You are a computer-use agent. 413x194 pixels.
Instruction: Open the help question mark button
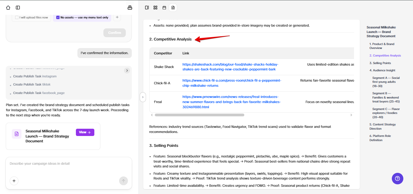[397, 179]
